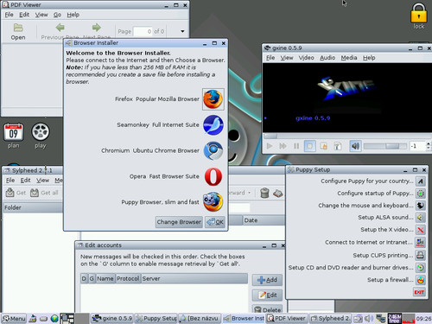
Task: Click Edit button in Edit accounts
Action: tap(267, 295)
